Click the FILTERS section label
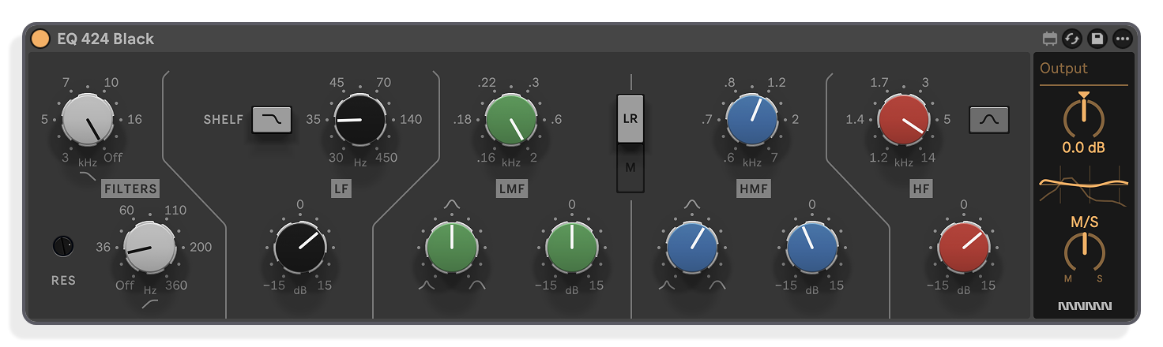The width and height of the screenshot is (1163, 347). tap(130, 188)
